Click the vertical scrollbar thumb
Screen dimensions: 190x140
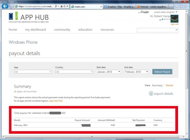tap(186, 51)
